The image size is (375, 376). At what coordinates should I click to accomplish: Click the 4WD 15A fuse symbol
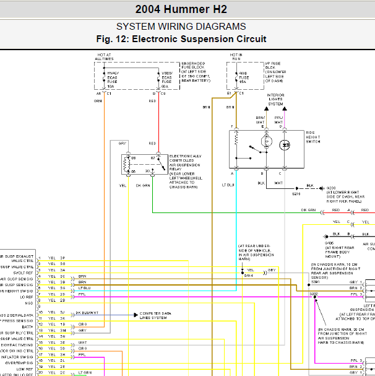[x=236, y=77]
